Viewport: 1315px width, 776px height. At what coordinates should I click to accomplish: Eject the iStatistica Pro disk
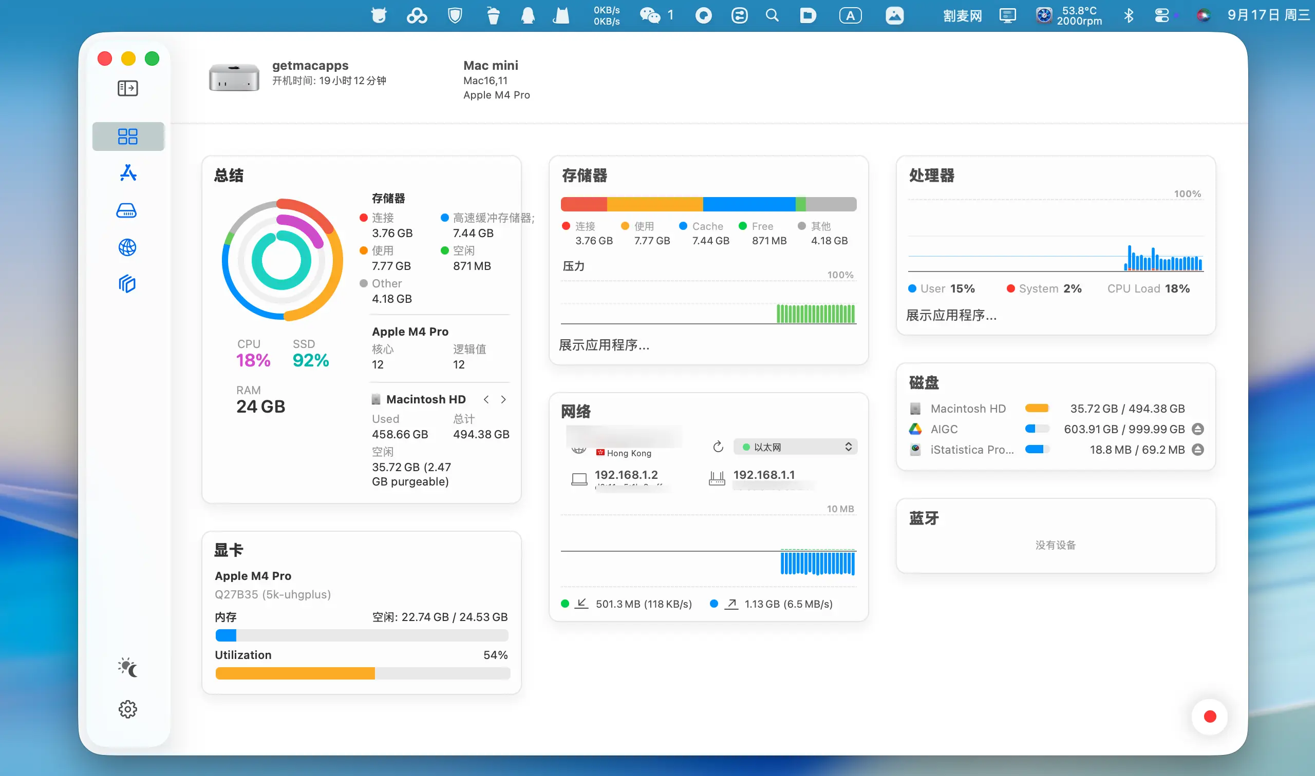(x=1197, y=450)
